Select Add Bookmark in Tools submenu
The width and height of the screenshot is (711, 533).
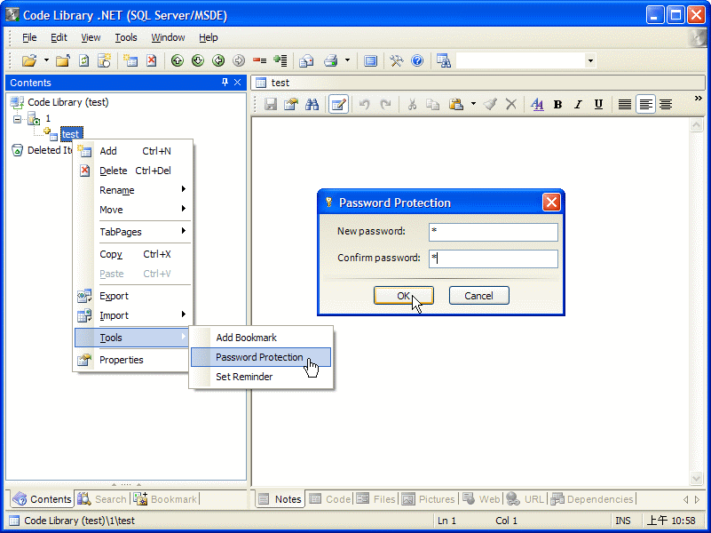(x=261, y=338)
